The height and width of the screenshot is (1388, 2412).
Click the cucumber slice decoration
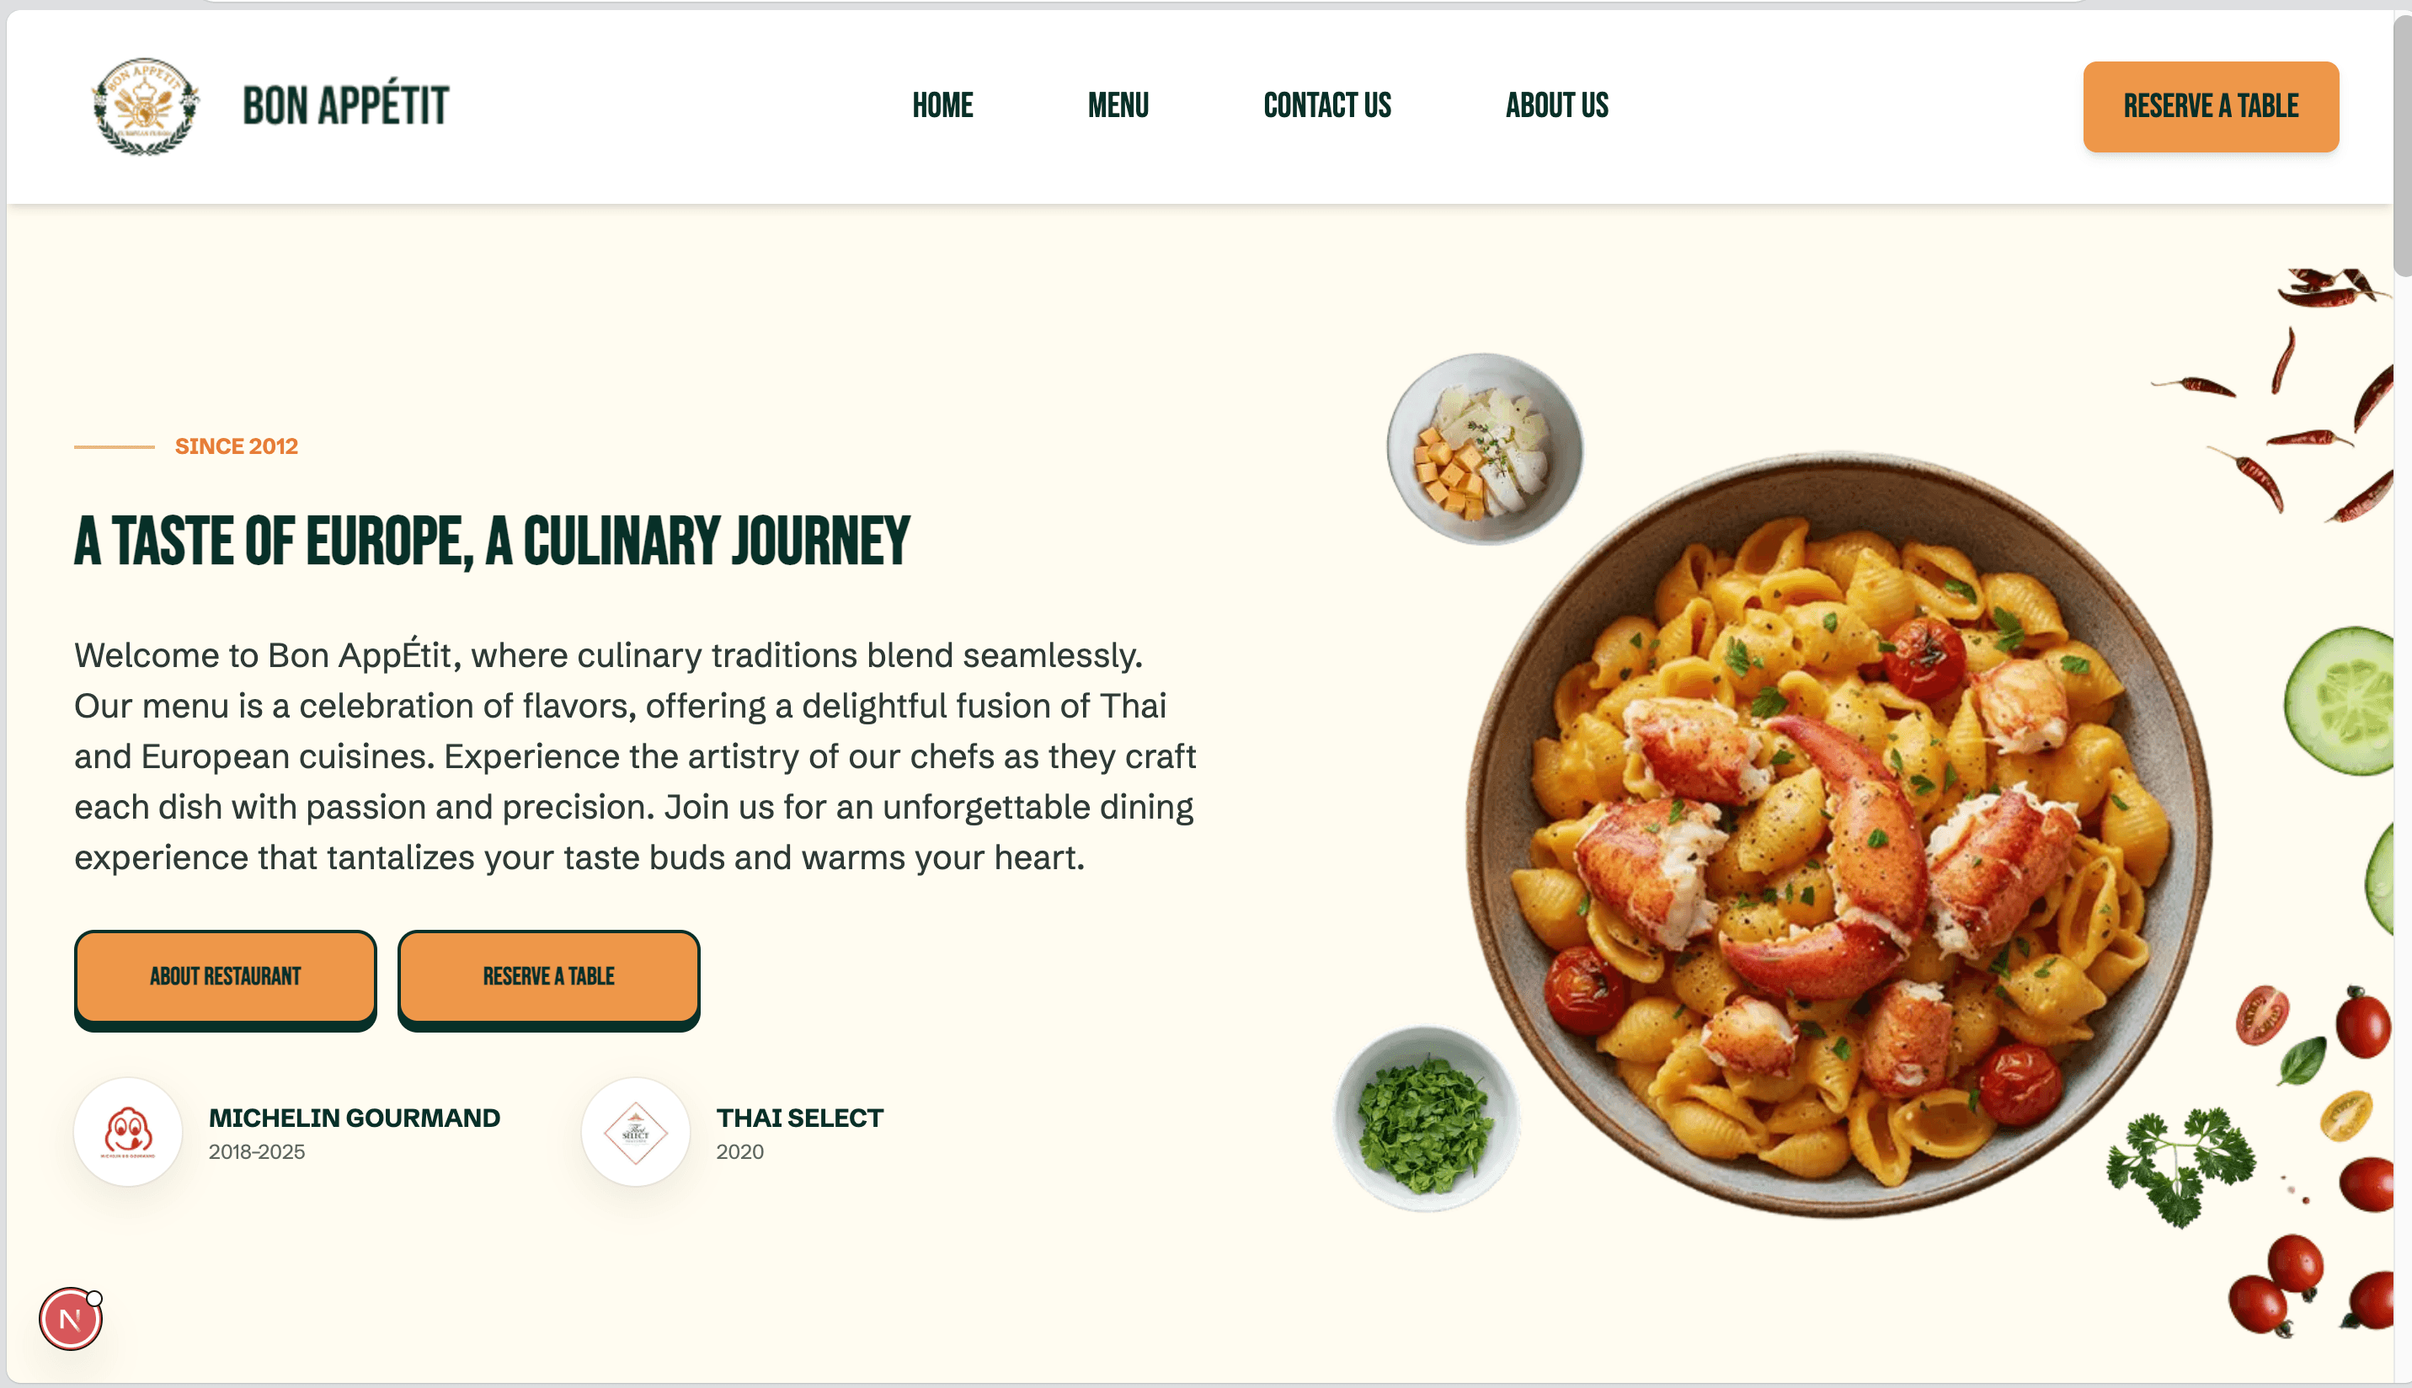(x=2340, y=701)
